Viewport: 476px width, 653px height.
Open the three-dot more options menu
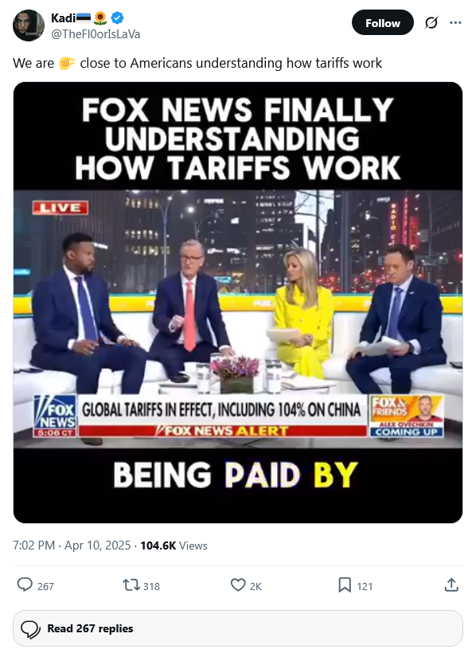[x=455, y=22]
